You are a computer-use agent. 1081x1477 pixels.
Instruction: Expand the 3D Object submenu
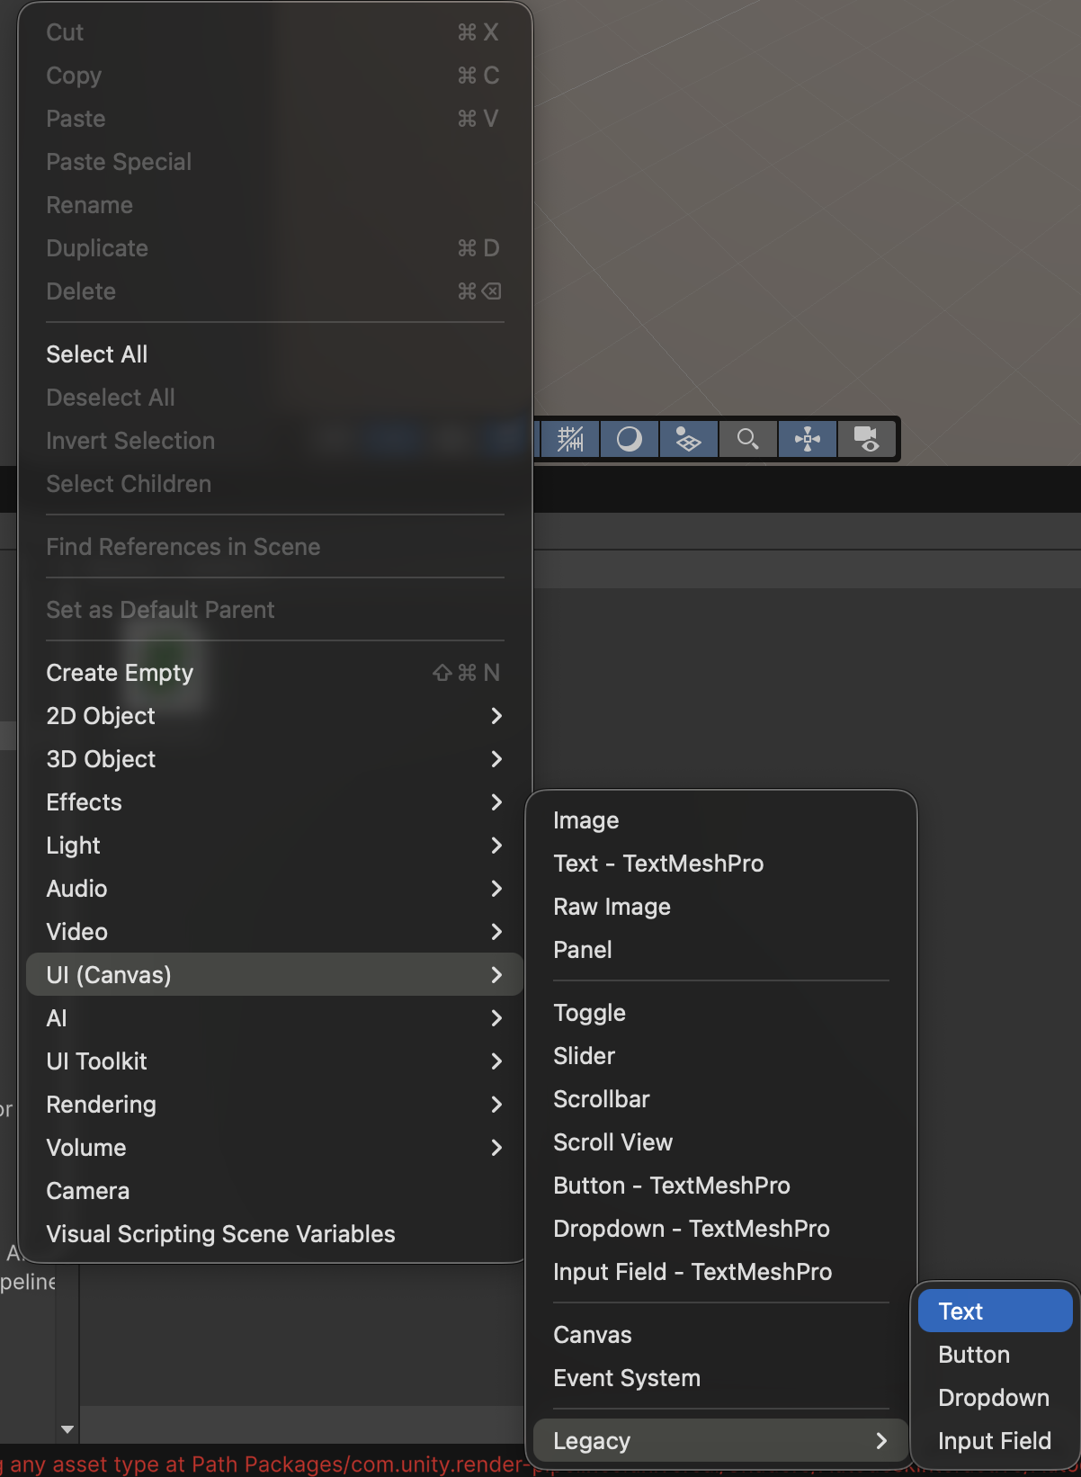pos(274,759)
